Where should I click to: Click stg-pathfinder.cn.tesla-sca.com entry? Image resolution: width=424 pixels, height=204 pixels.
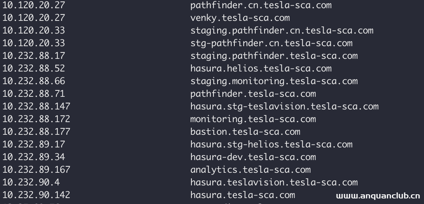[271, 43]
